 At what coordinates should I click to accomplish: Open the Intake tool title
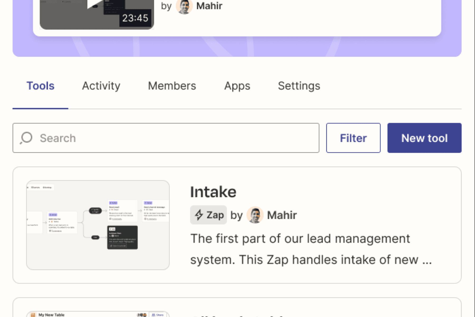click(213, 192)
